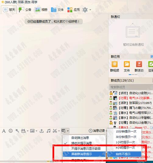This screenshot has height=163, width=153.
Task: Click the empty notice board icon
Action: pos(133,31)
